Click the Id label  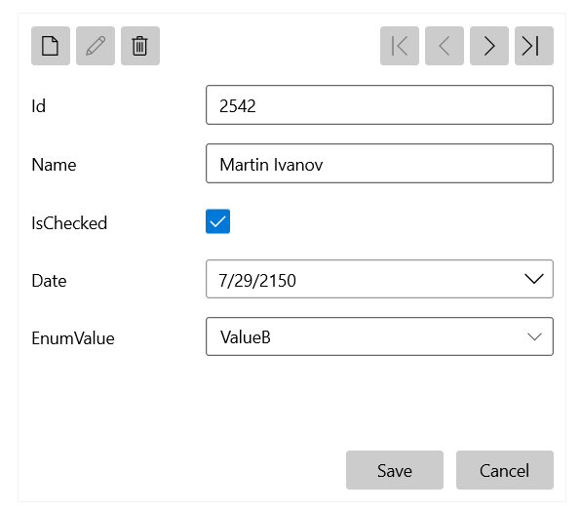39,106
